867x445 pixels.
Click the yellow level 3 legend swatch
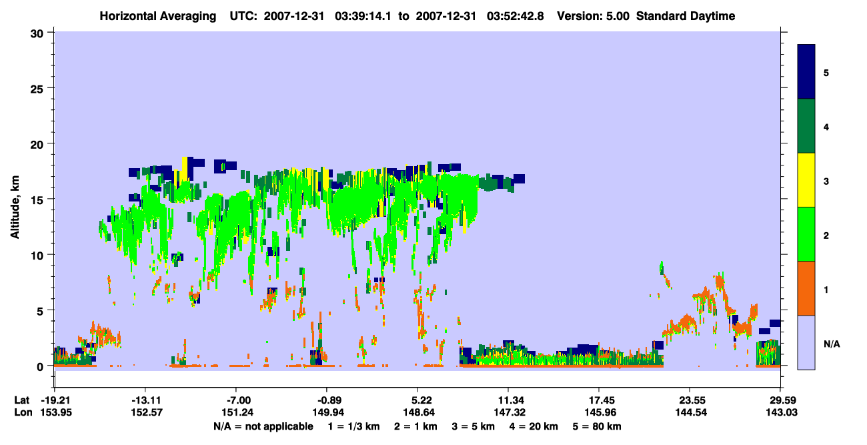[806, 180]
